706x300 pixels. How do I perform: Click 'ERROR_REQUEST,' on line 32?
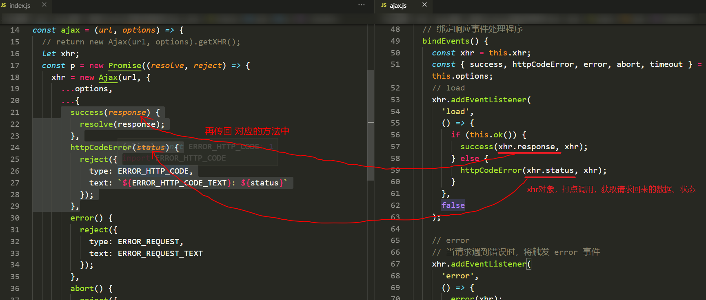(x=151, y=242)
